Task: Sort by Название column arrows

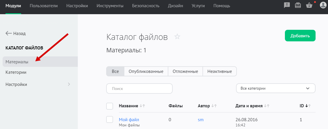Action: [142, 106]
